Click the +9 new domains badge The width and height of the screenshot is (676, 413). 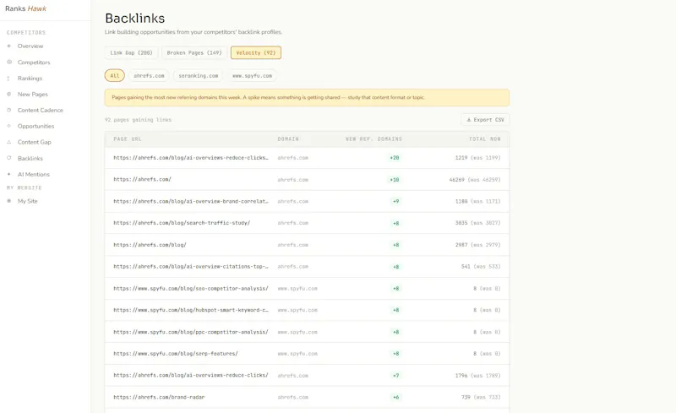point(395,201)
